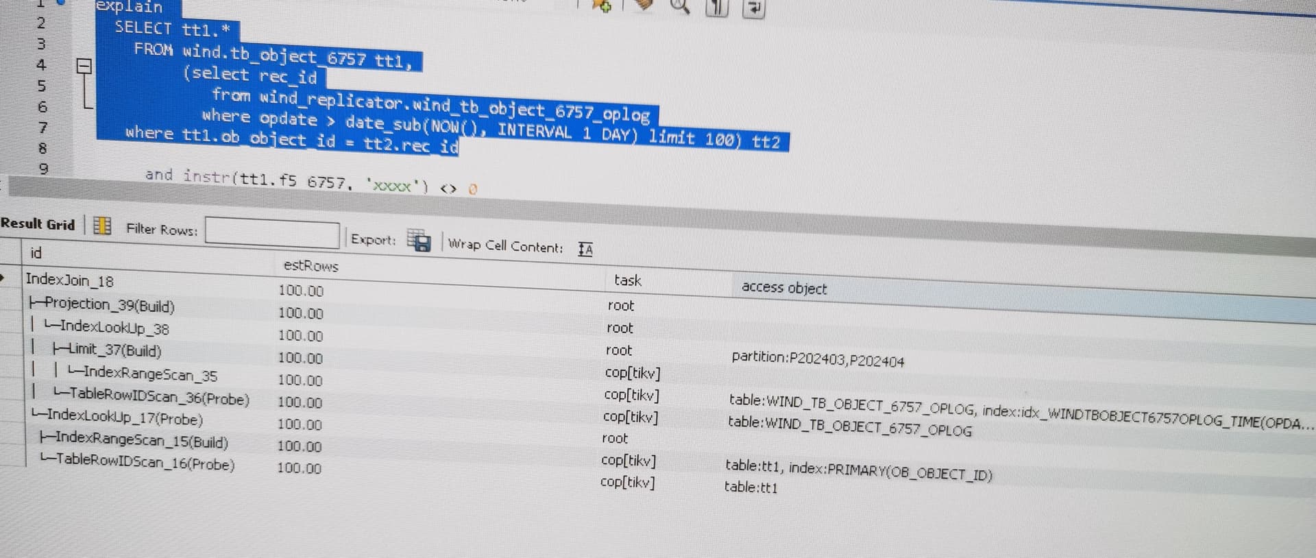Click the find magnifier icon in editor toolbar
The image size is (1316, 558).
pos(679,6)
